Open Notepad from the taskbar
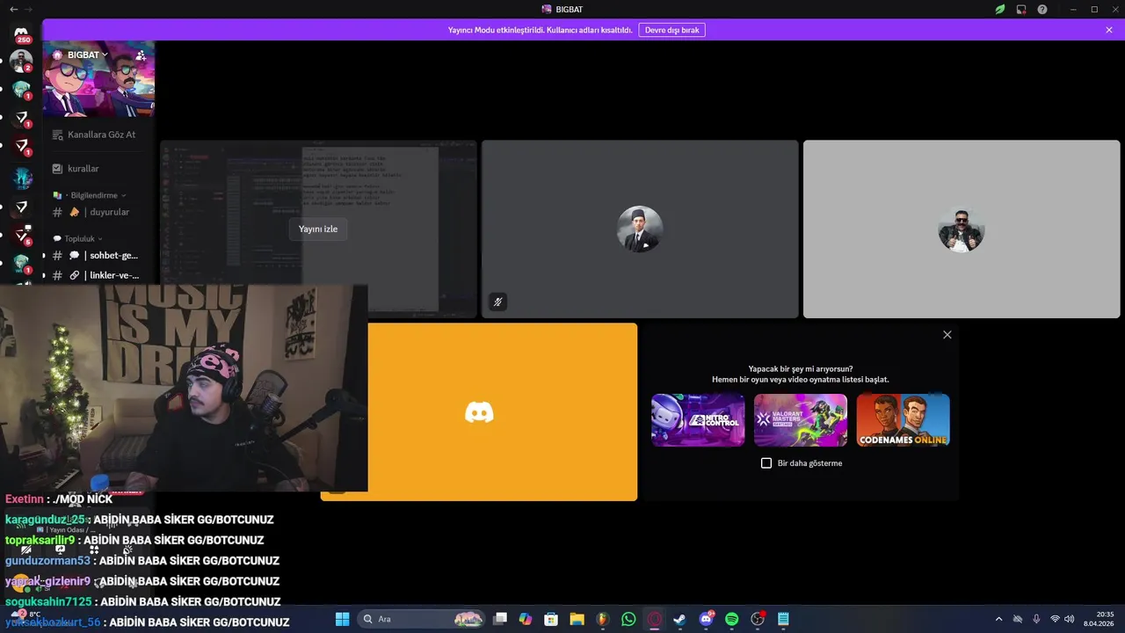The height and width of the screenshot is (633, 1125). [x=783, y=619]
